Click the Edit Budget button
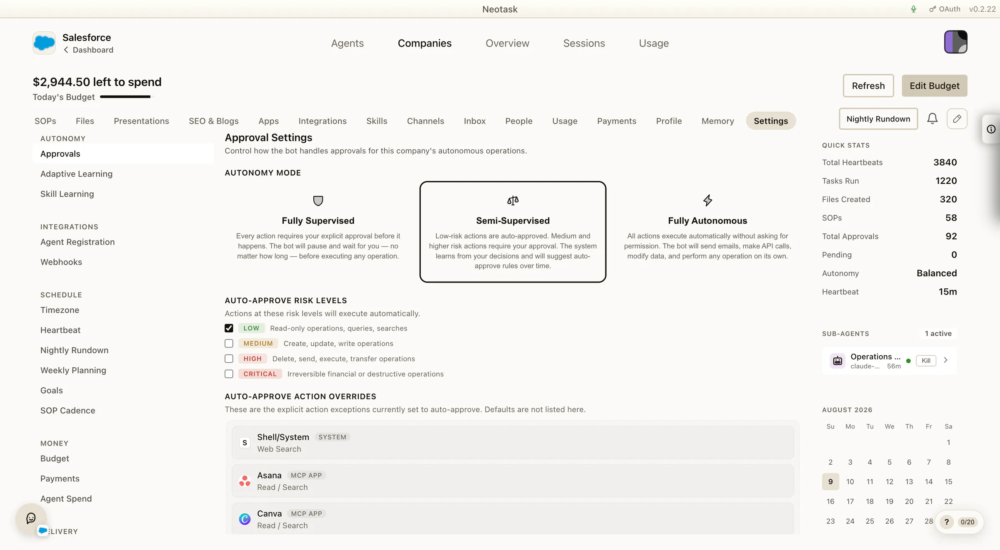Viewport: 1000px width, 550px height. (934, 86)
